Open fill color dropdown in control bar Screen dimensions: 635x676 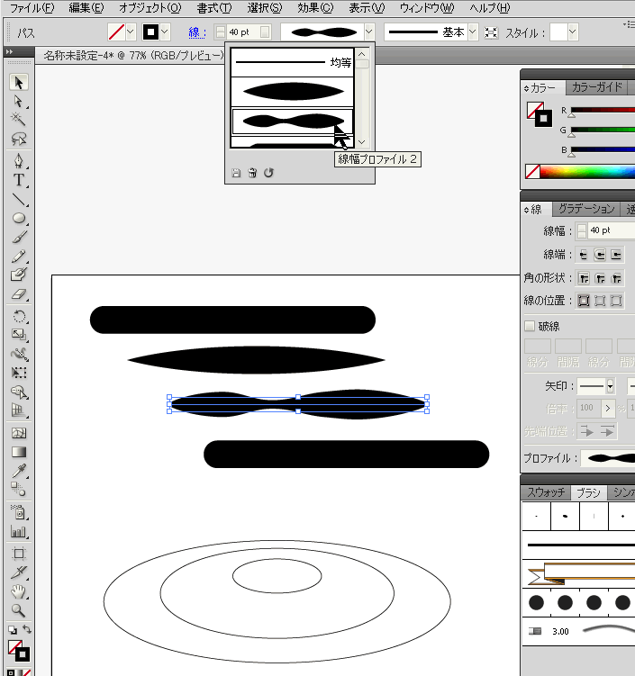pos(131,32)
